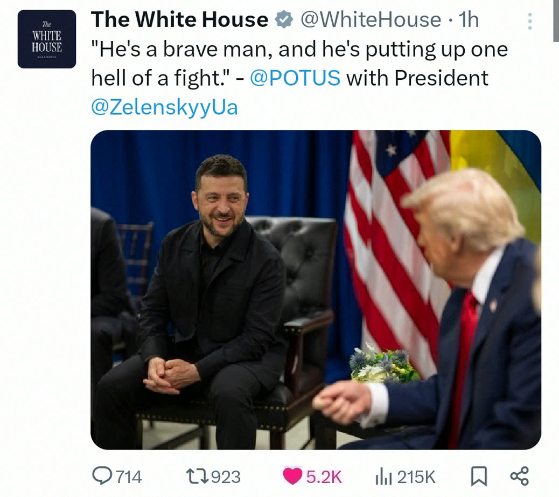Open The White House profile avatar
The width and height of the screenshot is (559, 497).
coord(47,39)
